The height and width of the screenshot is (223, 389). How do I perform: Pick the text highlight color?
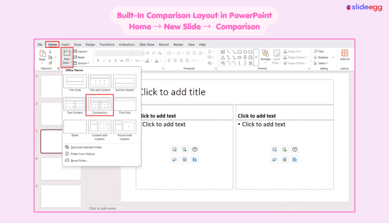(147, 60)
